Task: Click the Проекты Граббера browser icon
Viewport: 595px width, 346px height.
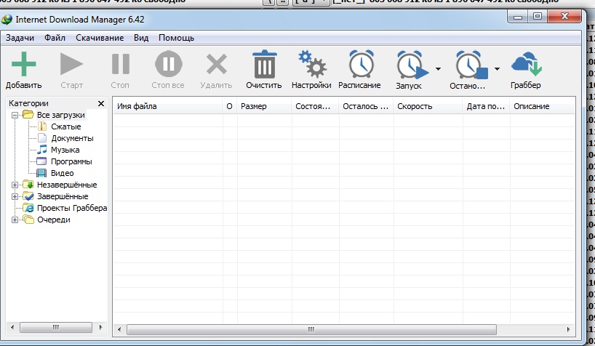Action: pos(28,208)
